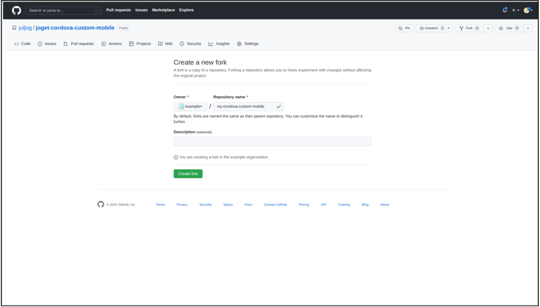The height and width of the screenshot is (307, 540).
Task: Switch to the Security tab
Action: click(190, 44)
